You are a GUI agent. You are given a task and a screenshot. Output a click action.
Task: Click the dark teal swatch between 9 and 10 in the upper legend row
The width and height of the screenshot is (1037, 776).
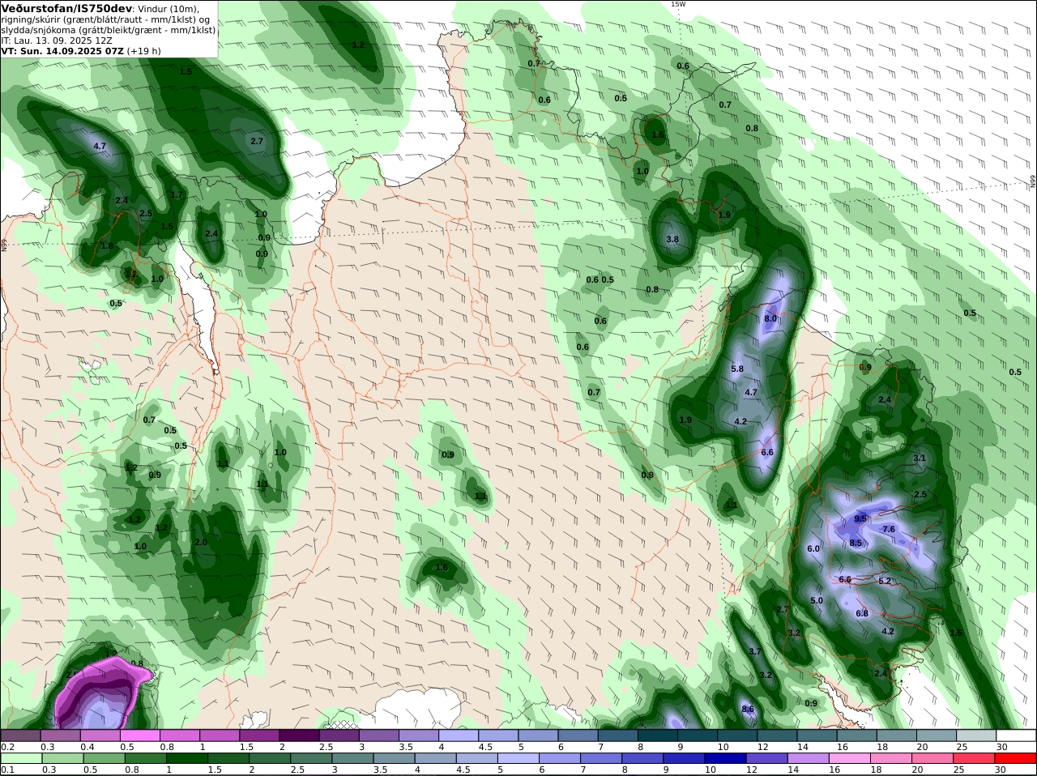click(698, 735)
